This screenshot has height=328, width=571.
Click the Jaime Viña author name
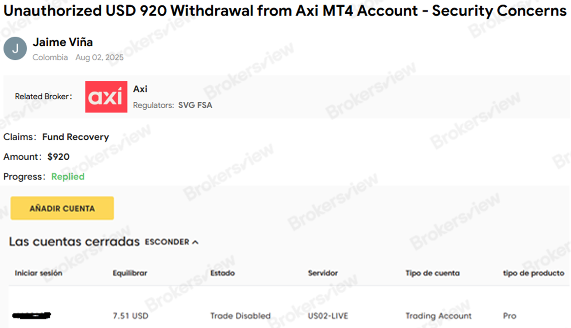coord(63,42)
